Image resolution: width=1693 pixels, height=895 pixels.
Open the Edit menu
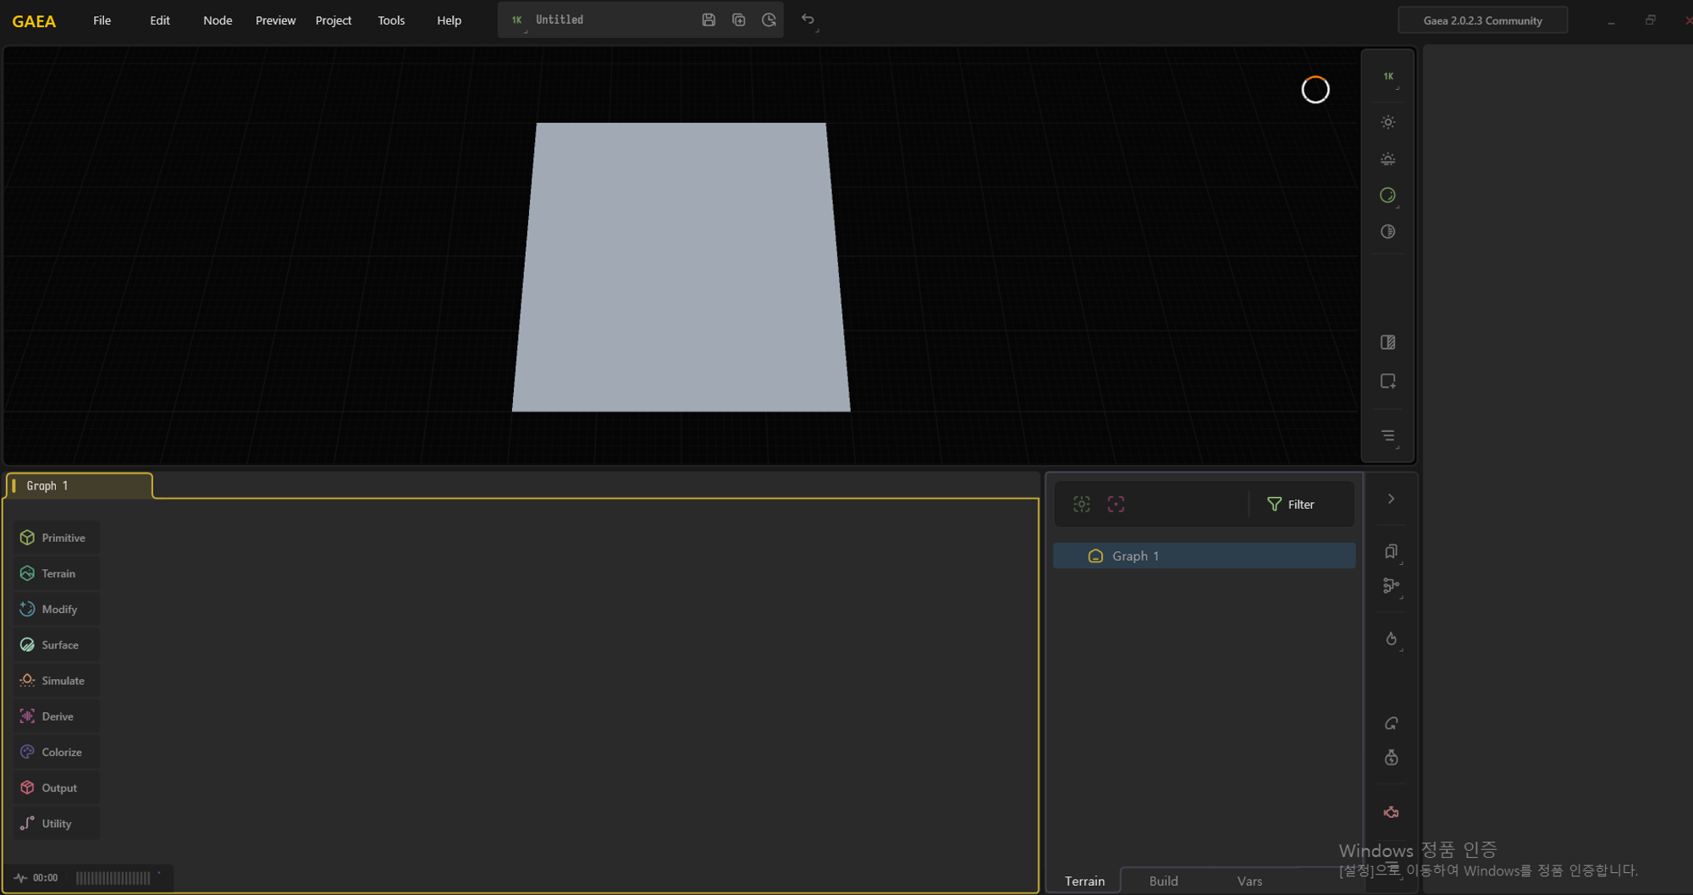160,20
